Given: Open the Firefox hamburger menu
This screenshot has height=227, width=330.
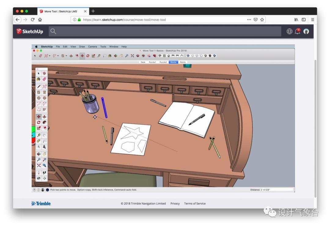Looking at the screenshot, I should click(313, 20).
